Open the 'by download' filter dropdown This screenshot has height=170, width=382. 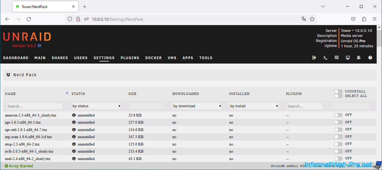197,106
